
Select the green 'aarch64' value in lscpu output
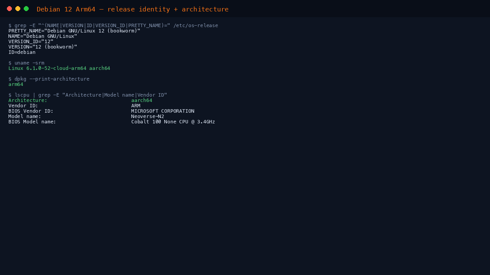coord(142,100)
